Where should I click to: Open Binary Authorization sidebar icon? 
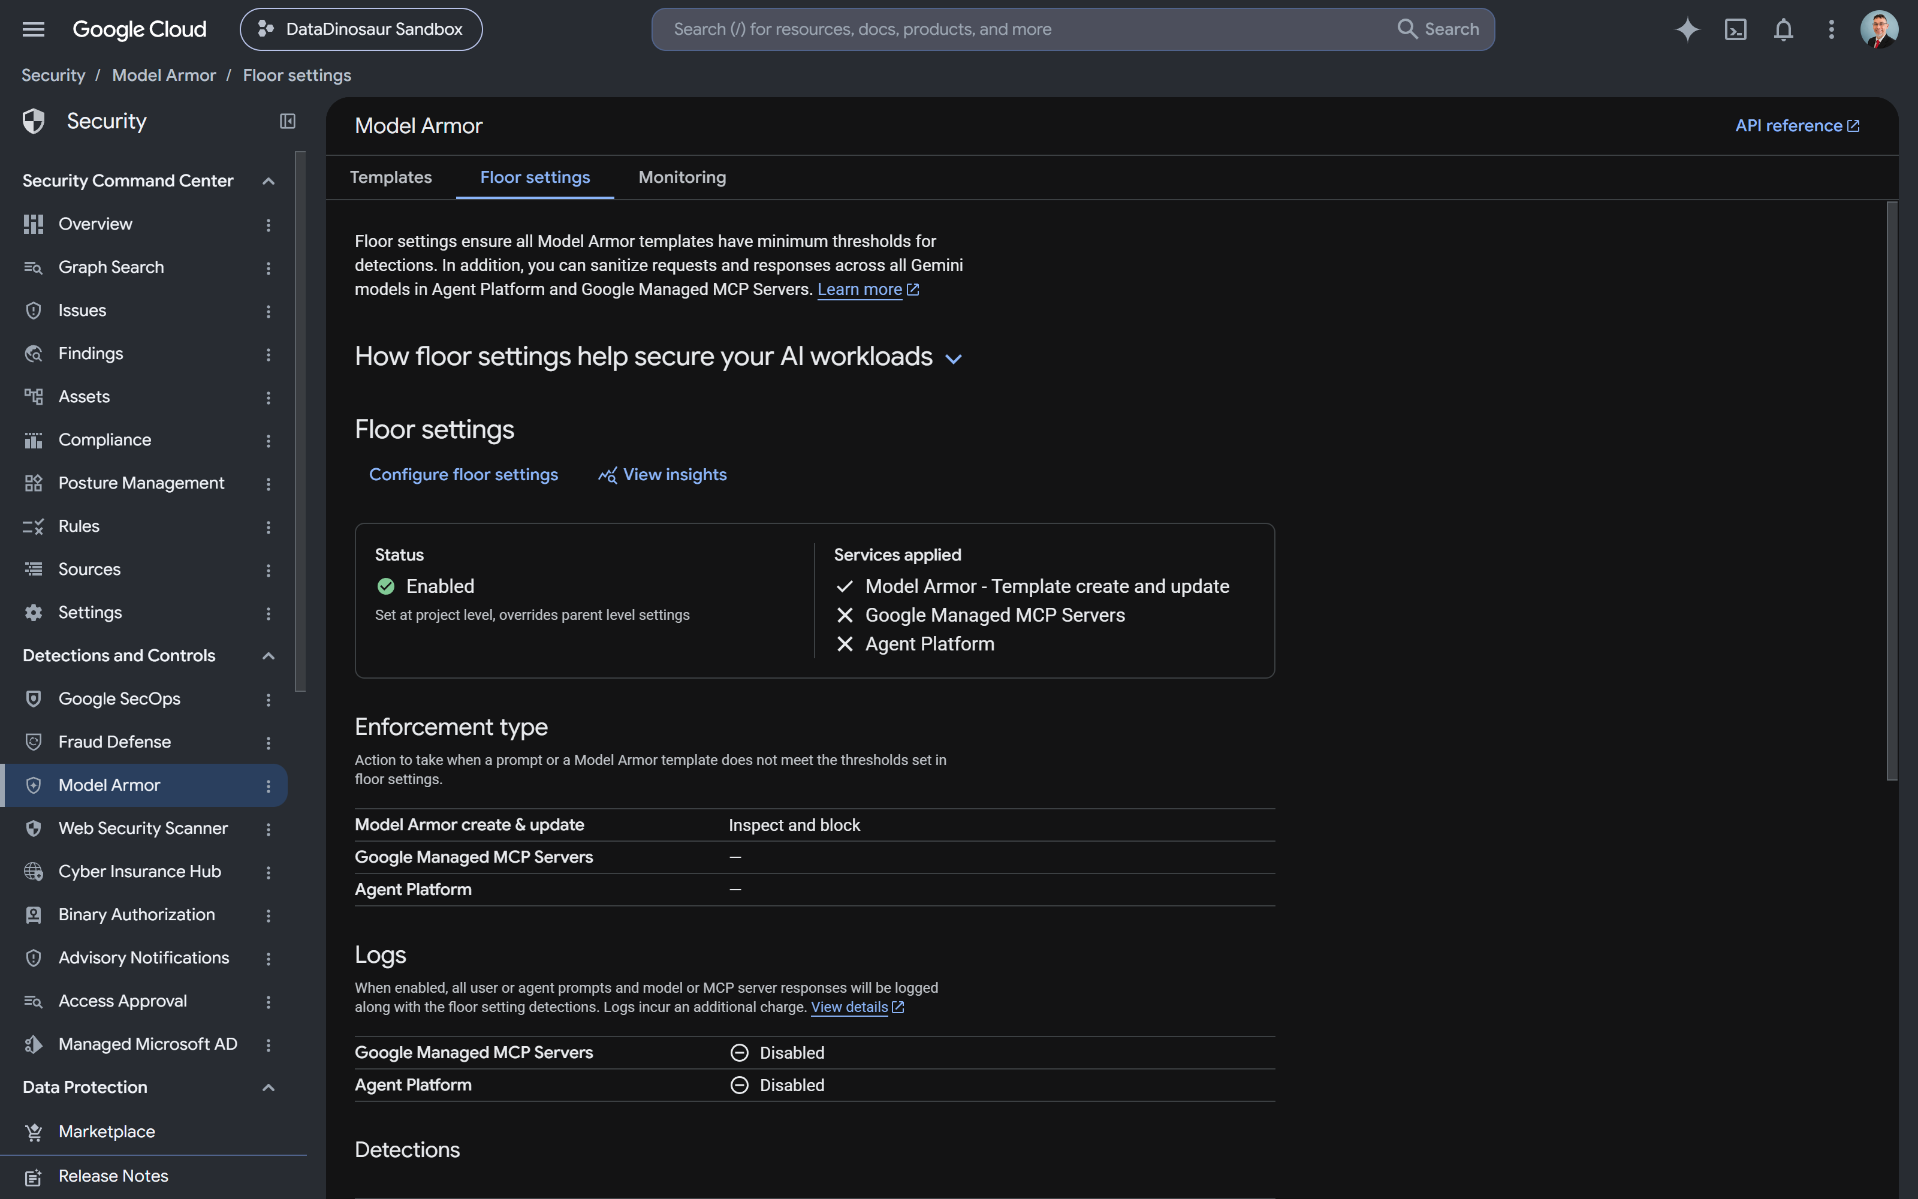(x=34, y=915)
